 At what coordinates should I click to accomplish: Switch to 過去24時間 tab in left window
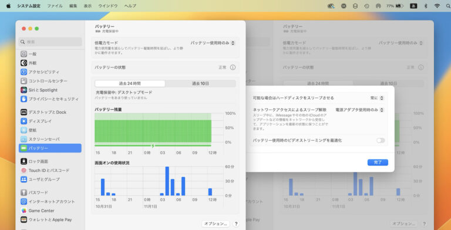pyautogui.click(x=130, y=84)
